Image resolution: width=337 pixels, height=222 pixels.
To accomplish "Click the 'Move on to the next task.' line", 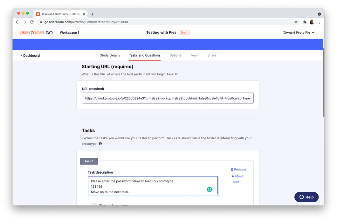I will click(110, 192).
